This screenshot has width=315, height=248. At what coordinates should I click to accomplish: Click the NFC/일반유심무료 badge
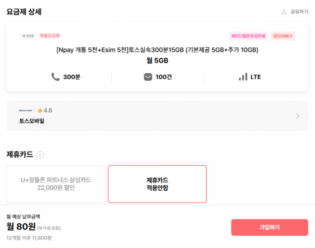click(x=249, y=36)
